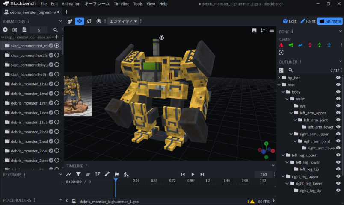Screen dimensions: 344x205
Task: Toggle visibility of left_leg_tip
Action: pos(338,170)
